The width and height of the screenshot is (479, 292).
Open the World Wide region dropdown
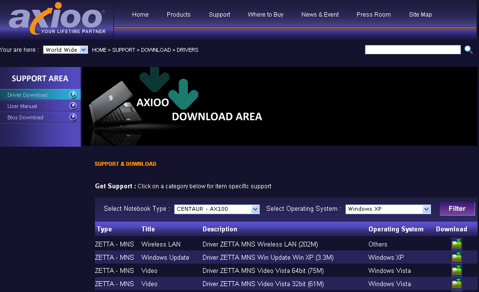tap(66, 50)
